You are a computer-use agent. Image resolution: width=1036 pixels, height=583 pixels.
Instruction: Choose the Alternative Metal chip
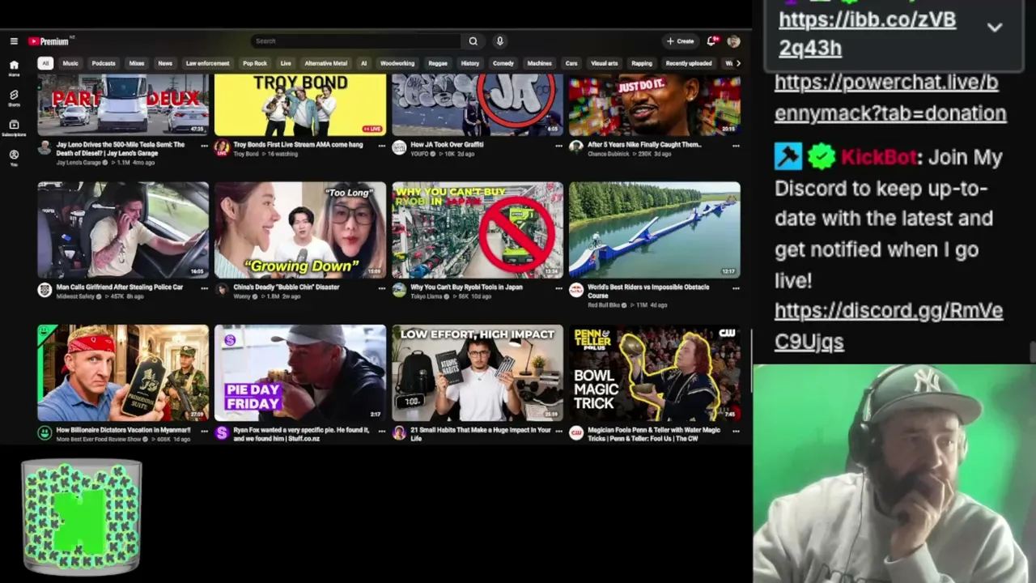[325, 63]
